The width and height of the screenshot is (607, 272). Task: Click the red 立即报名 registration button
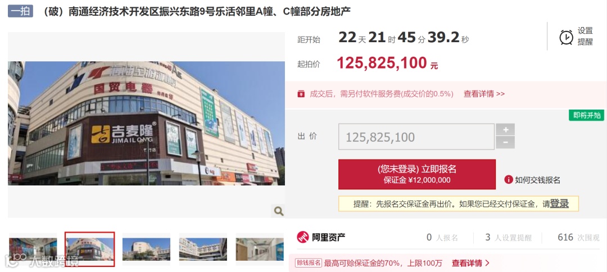coord(417,174)
